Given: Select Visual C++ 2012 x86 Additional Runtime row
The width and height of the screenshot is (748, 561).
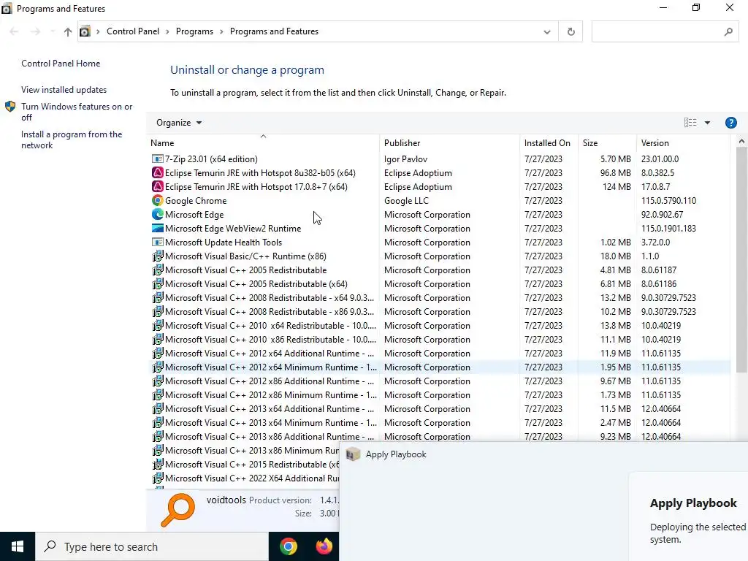Looking at the screenshot, I should 440,381.
